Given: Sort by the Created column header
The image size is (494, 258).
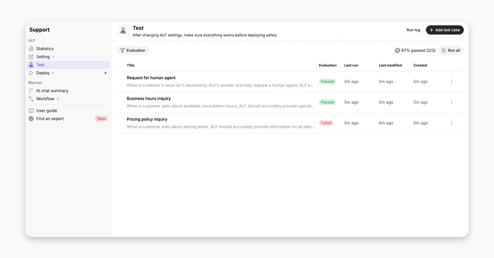Looking at the screenshot, I should pos(420,65).
